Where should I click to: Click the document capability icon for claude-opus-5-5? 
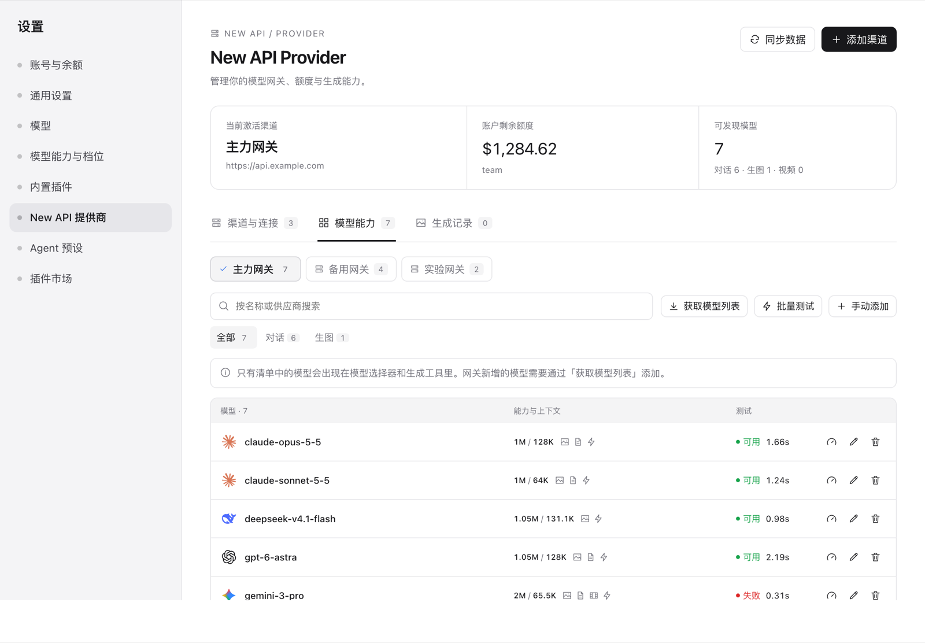[x=578, y=442]
